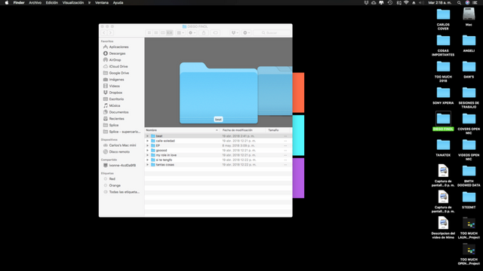The image size is (483, 271).
Task: Switch Finder to icon view
Action: 149,33
